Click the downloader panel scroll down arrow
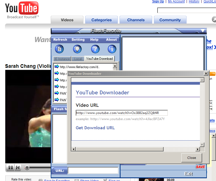This screenshot has width=216, height=181. pyautogui.click(x=202, y=145)
